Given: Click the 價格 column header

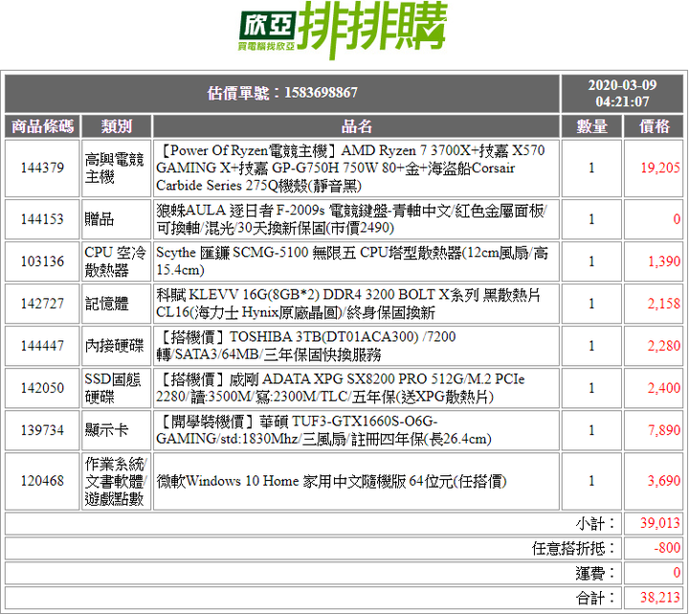Looking at the screenshot, I should coord(654,126).
